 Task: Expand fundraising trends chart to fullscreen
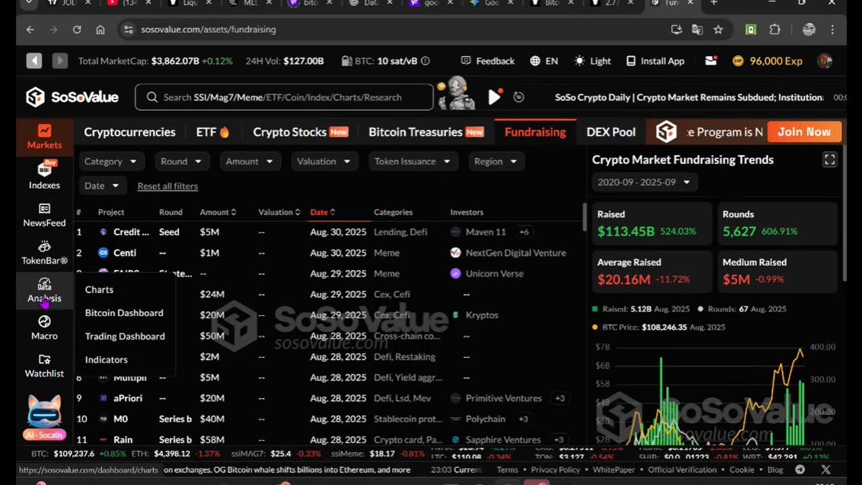830,160
